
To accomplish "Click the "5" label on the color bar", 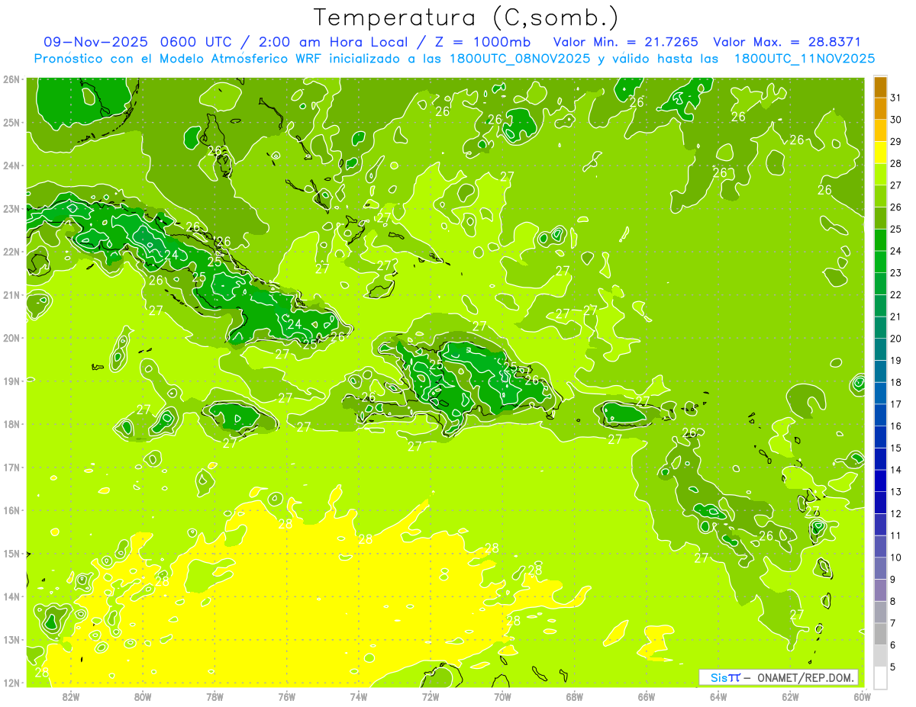I will pyautogui.click(x=893, y=667).
